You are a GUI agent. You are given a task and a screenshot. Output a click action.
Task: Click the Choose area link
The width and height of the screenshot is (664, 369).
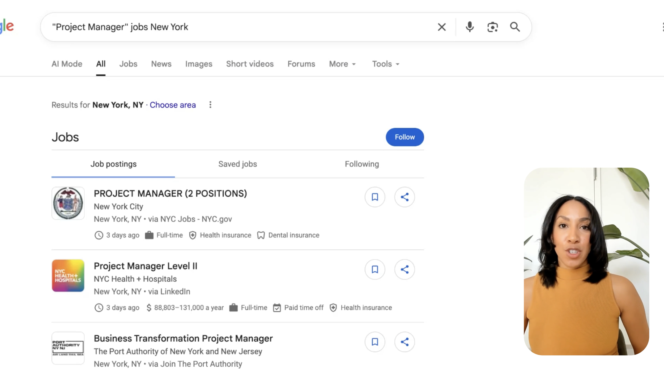point(173,105)
